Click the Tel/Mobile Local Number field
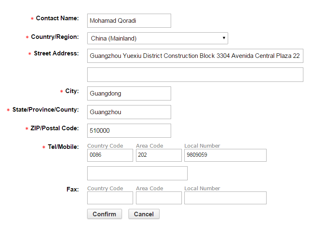The image size is (317, 232). 225,155
